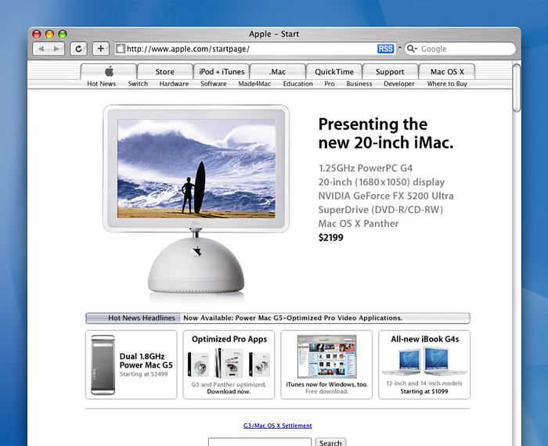Add a bookmark with the plus button

click(x=101, y=49)
